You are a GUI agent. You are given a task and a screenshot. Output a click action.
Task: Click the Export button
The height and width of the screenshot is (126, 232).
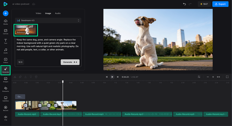(220, 4)
